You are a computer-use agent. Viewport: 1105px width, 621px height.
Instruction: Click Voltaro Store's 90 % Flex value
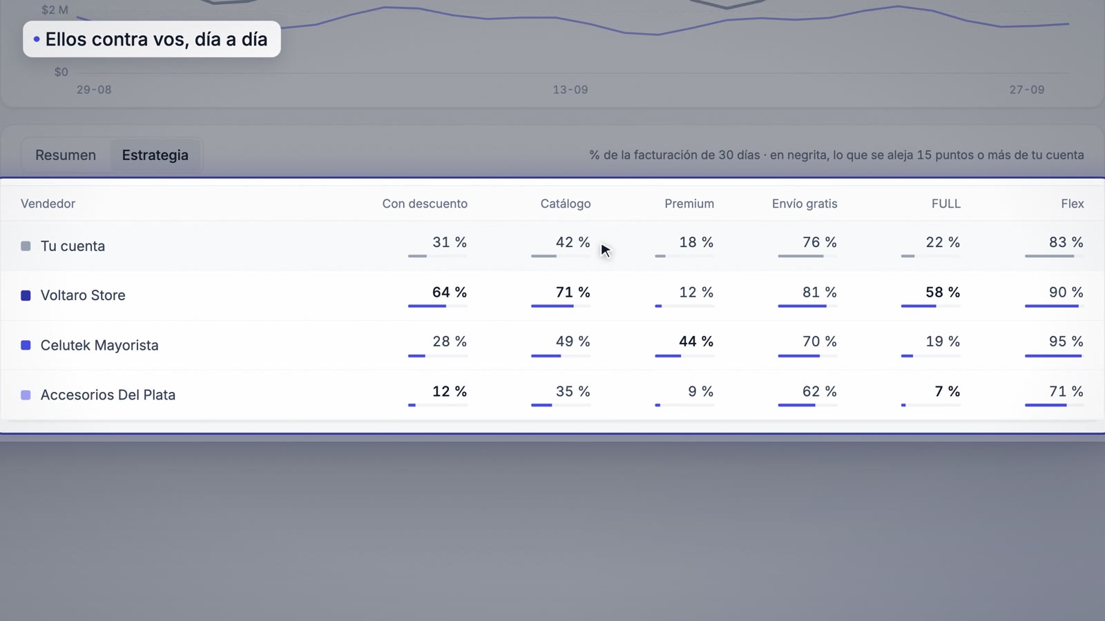tap(1066, 292)
